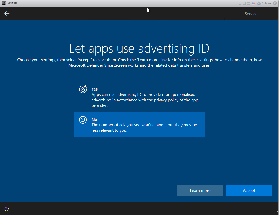Screen dimensions: 279x215
Task: Dock console to bottom-left corner icon
Action: tap(244, 3)
